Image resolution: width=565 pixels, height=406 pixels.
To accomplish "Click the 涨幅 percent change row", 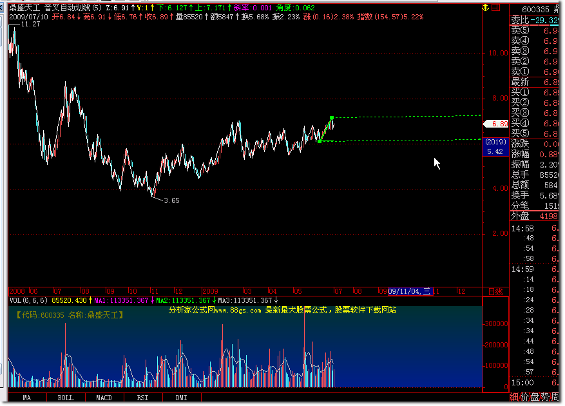I will pos(534,154).
